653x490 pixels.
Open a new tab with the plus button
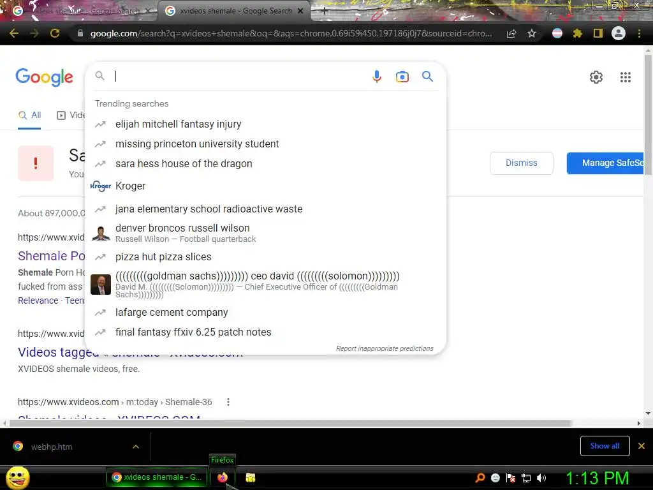point(325,11)
